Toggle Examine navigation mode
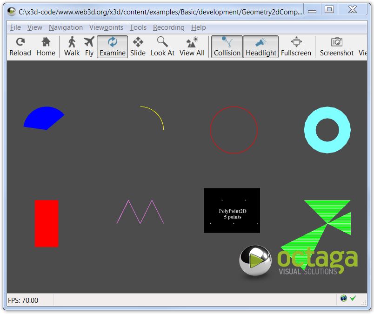This screenshot has width=374, height=314. 112,47
